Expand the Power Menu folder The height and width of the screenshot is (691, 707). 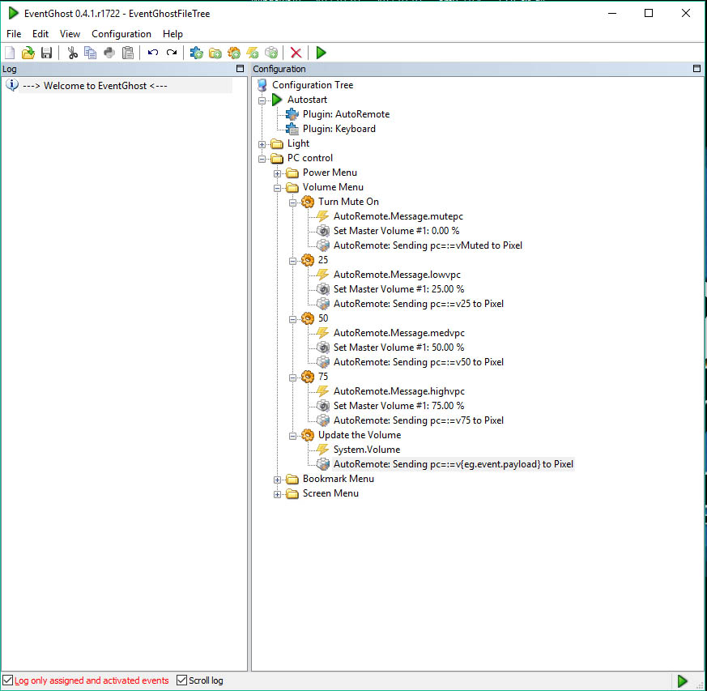pyautogui.click(x=277, y=173)
